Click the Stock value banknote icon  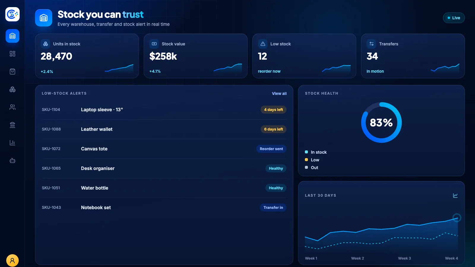click(x=154, y=44)
